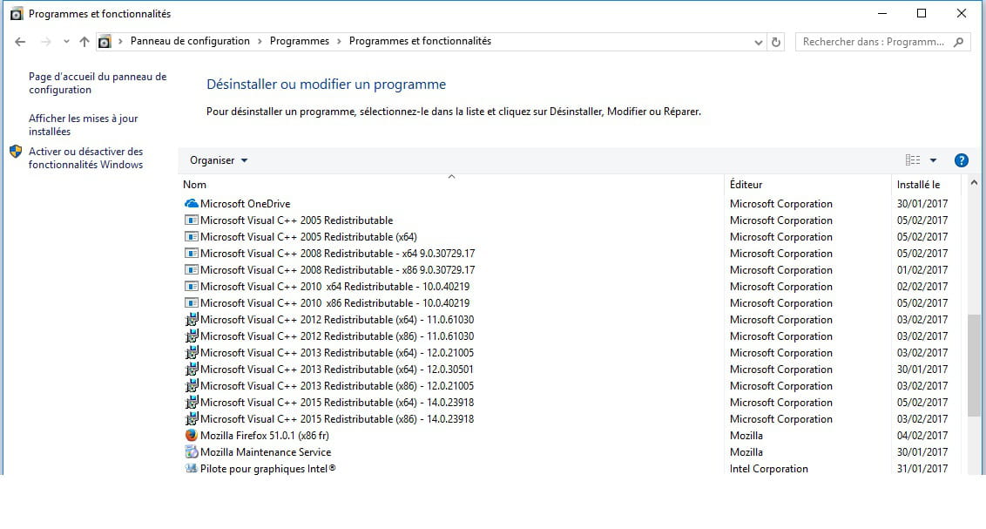The width and height of the screenshot is (986, 529).
Task: Open Page d'accueil du panneau de configuration
Action: pyautogui.click(x=98, y=83)
